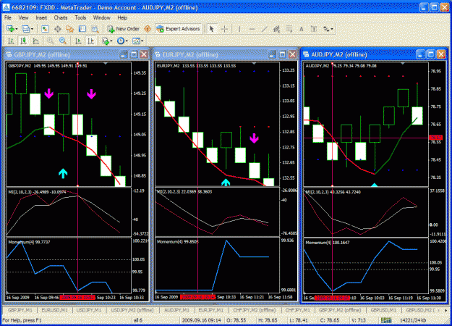Click the Indicators list icon

(x=106, y=41)
